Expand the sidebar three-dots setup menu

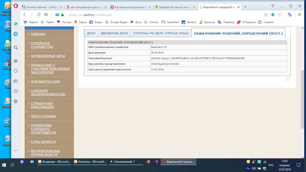point(16,150)
